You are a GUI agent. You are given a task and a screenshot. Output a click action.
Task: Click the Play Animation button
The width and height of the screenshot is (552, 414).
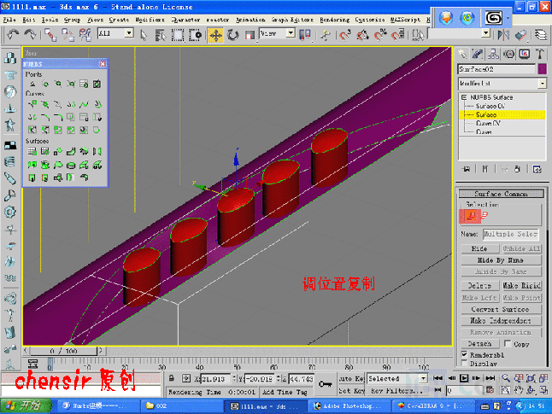pyautogui.click(x=464, y=378)
